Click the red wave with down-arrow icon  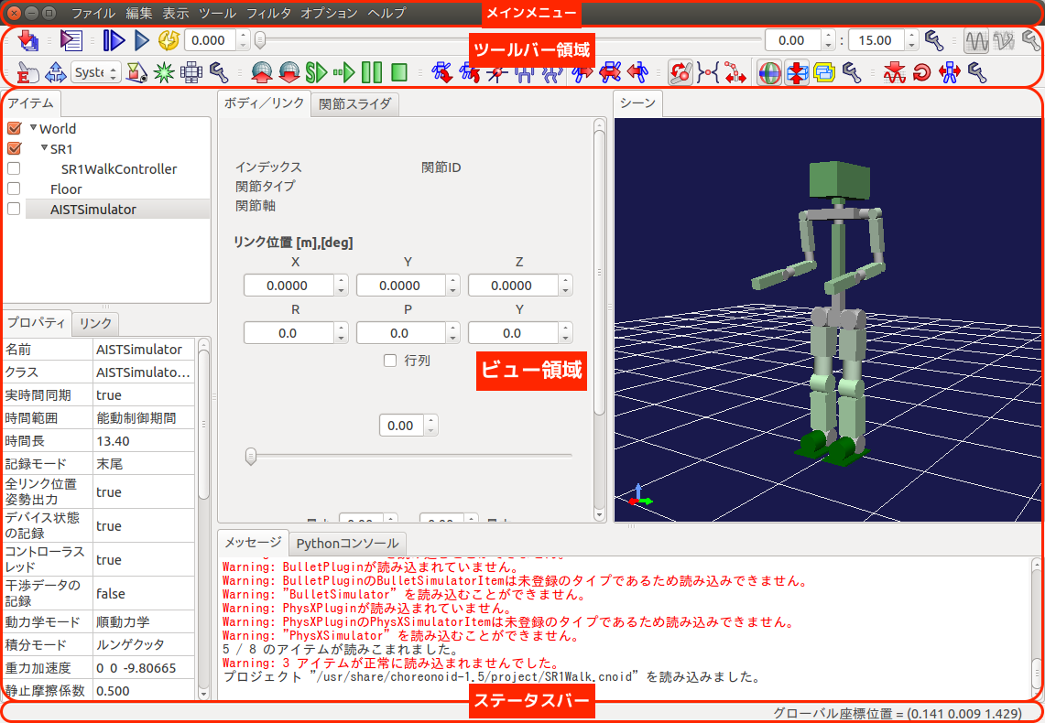(x=894, y=72)
